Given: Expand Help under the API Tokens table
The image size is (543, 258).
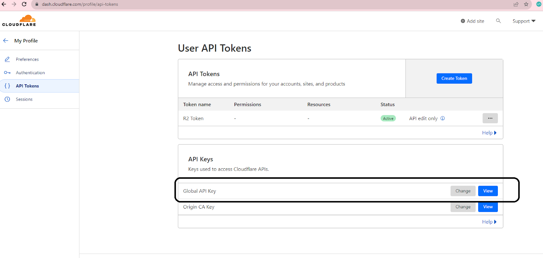Looking at the screenshot, I should coord(489,133).
